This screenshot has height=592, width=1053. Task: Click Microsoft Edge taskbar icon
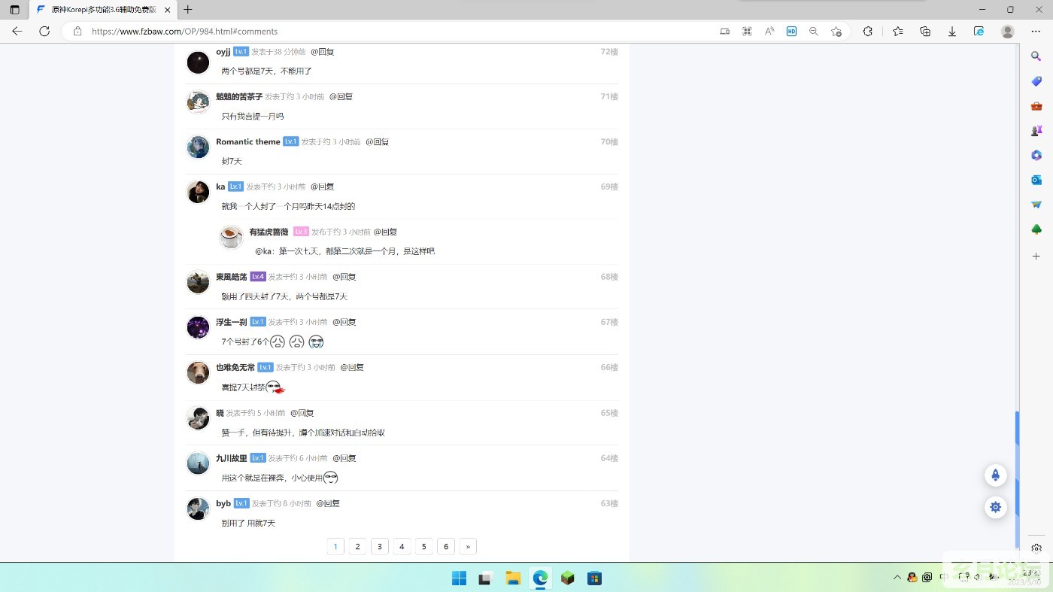(540, 578)
